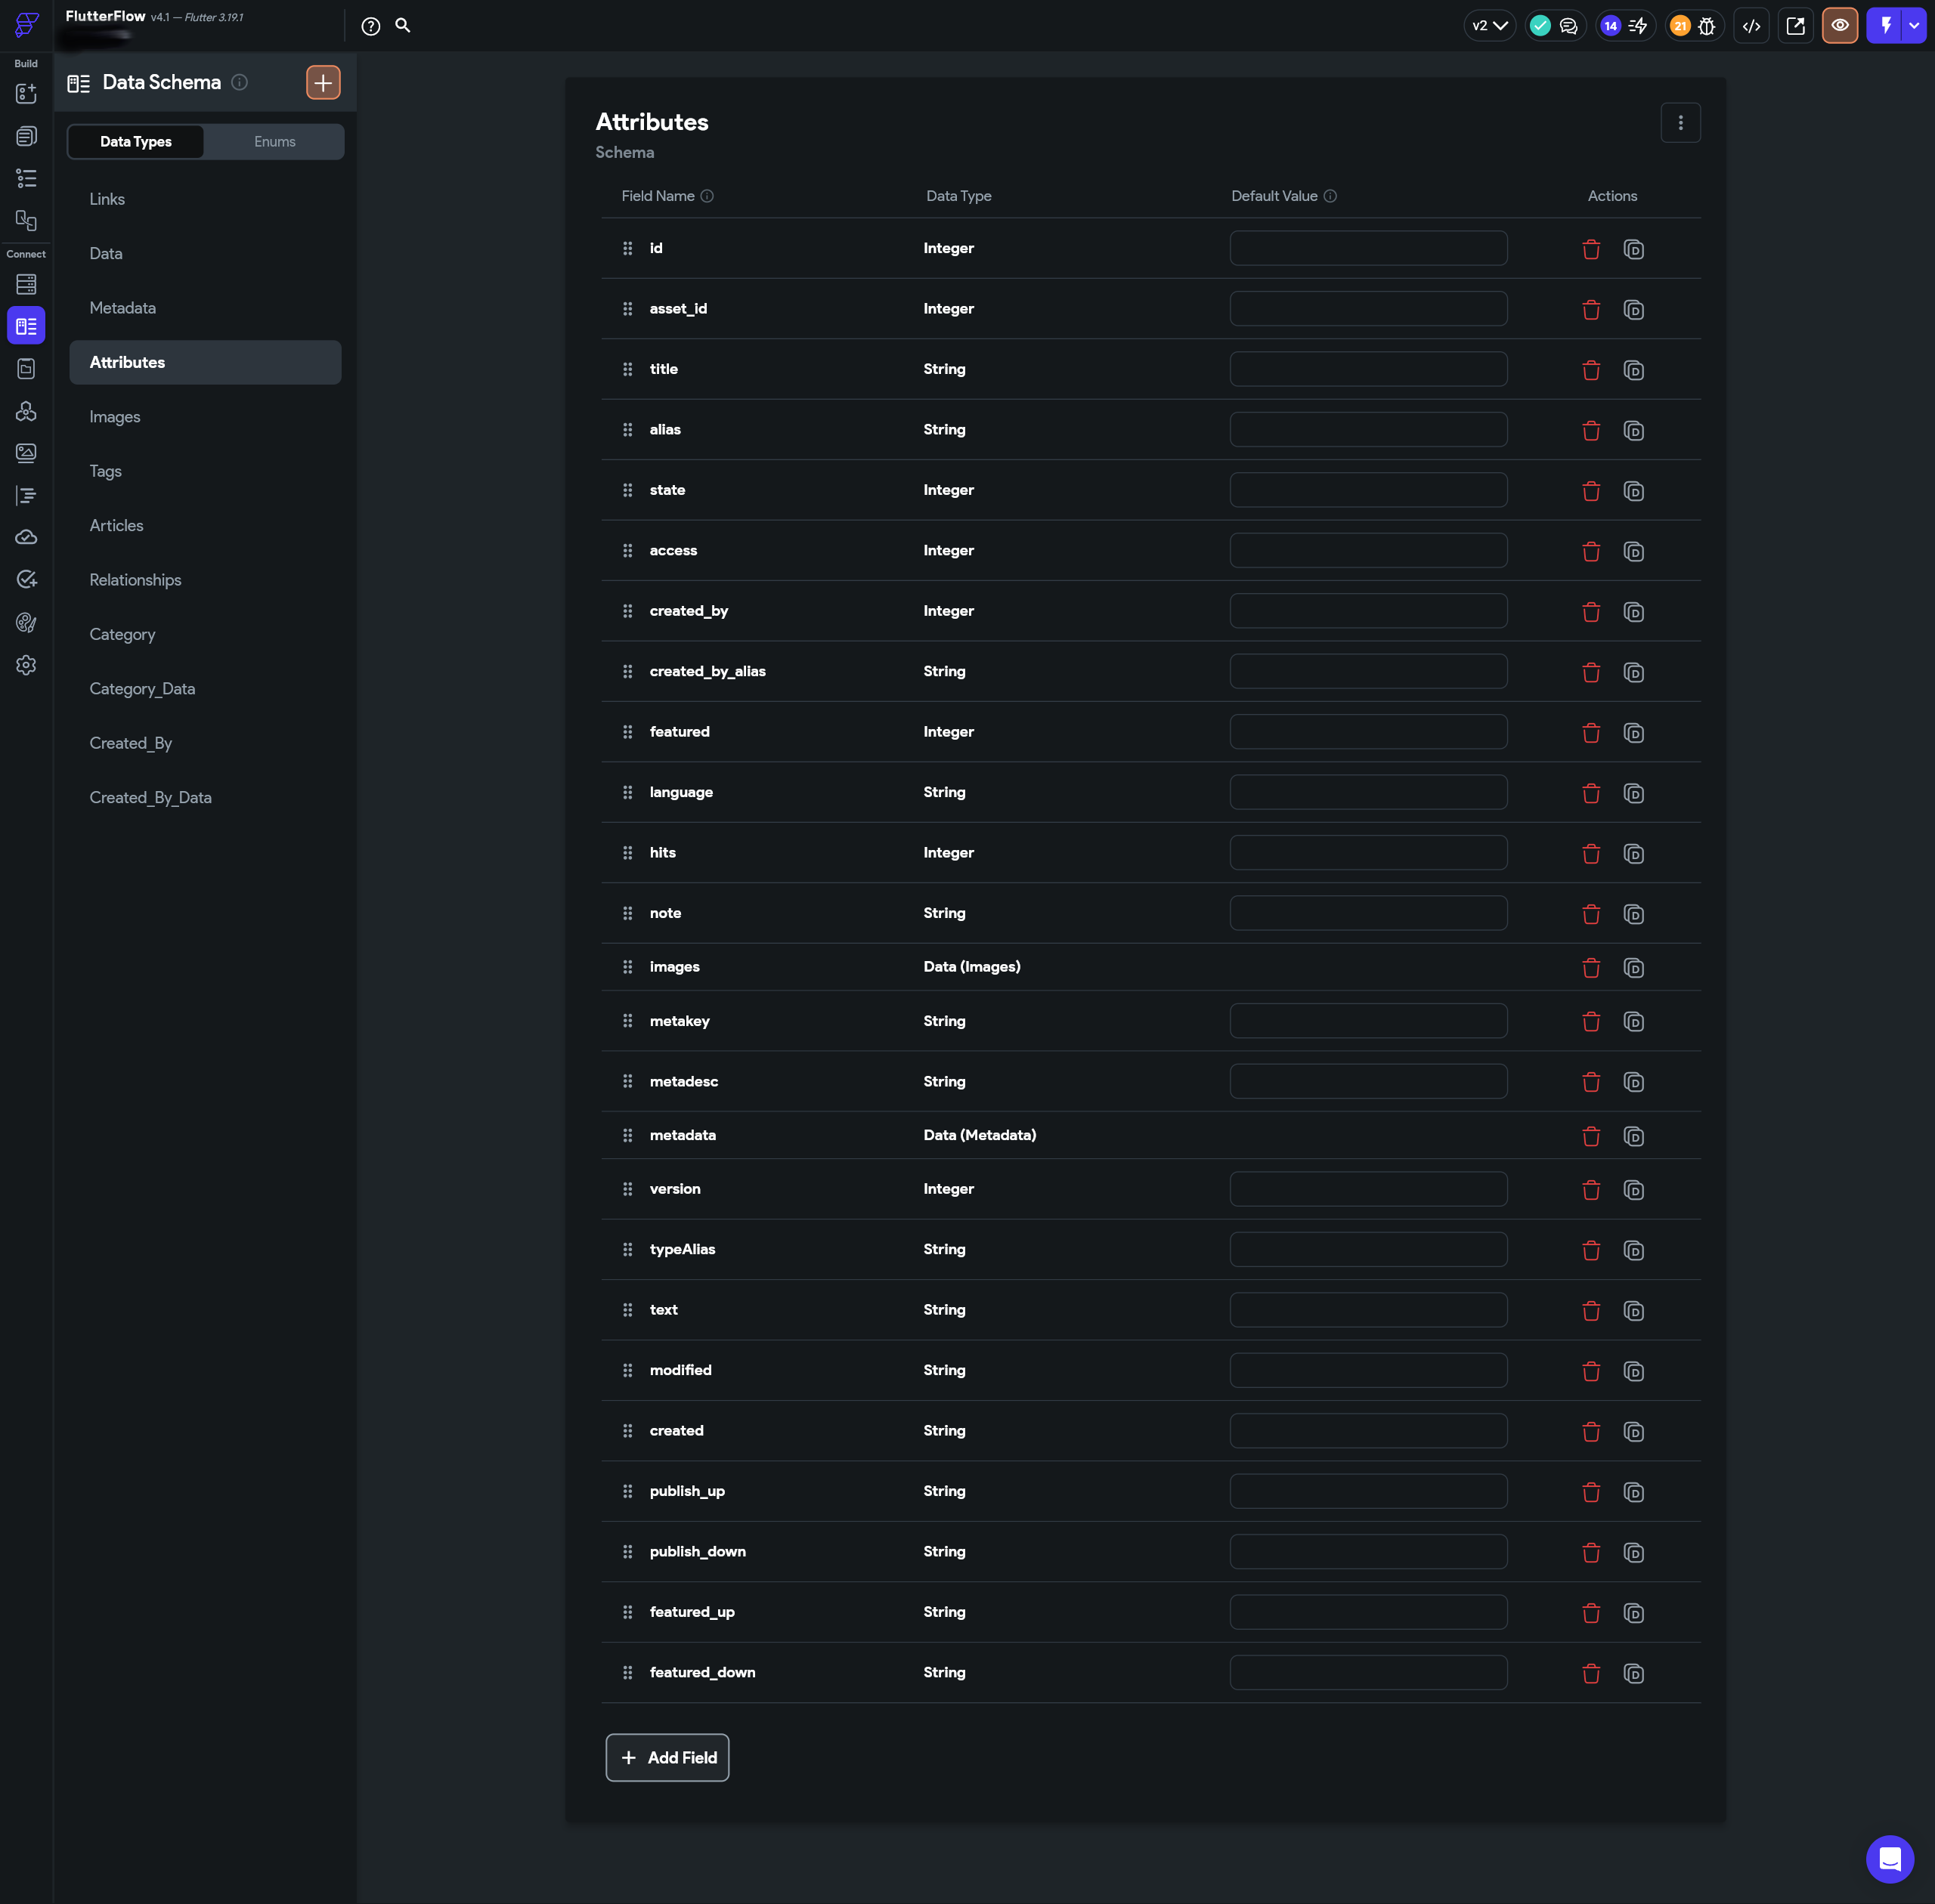The width and height of the screenshot is (1935, 1904).
Task: Duplicate the title field
Action: pos(1633,370)
